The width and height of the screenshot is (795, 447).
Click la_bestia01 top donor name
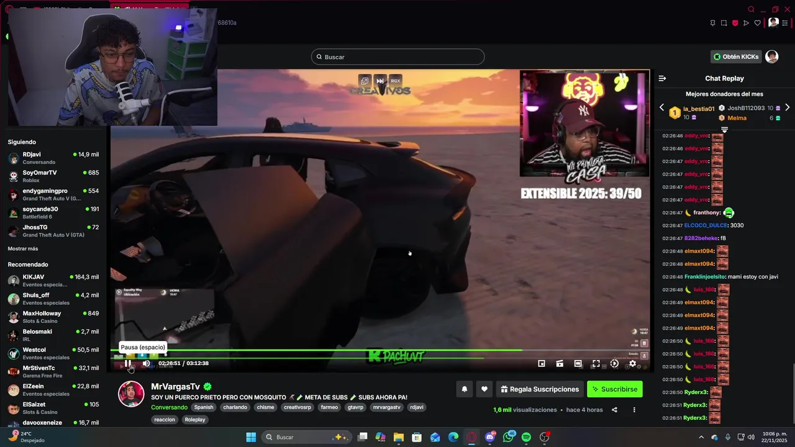699,109
